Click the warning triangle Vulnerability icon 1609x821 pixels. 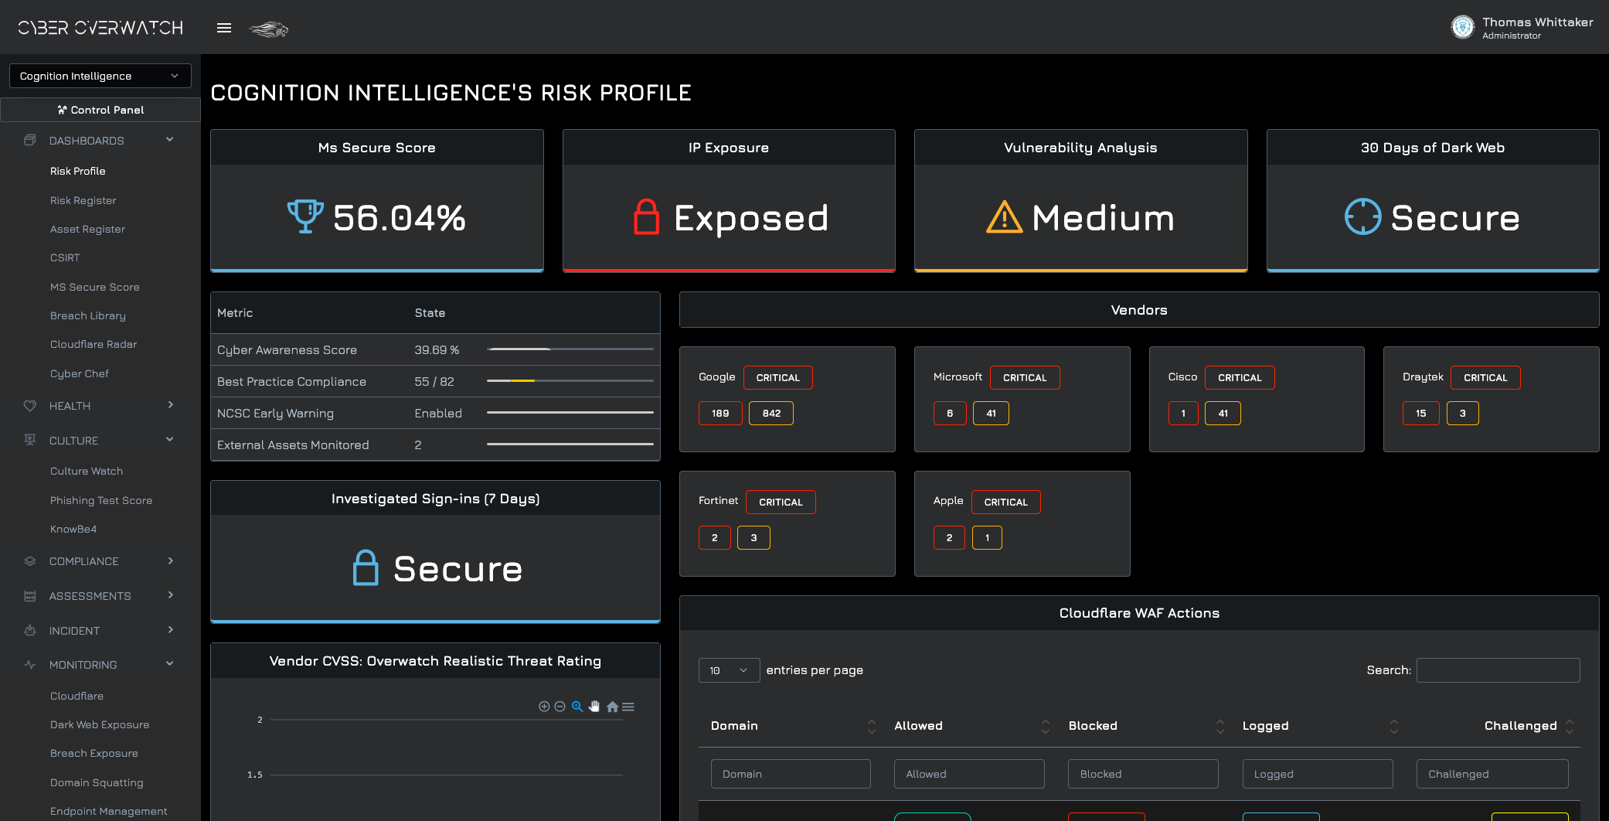[x=1005, y=216]
